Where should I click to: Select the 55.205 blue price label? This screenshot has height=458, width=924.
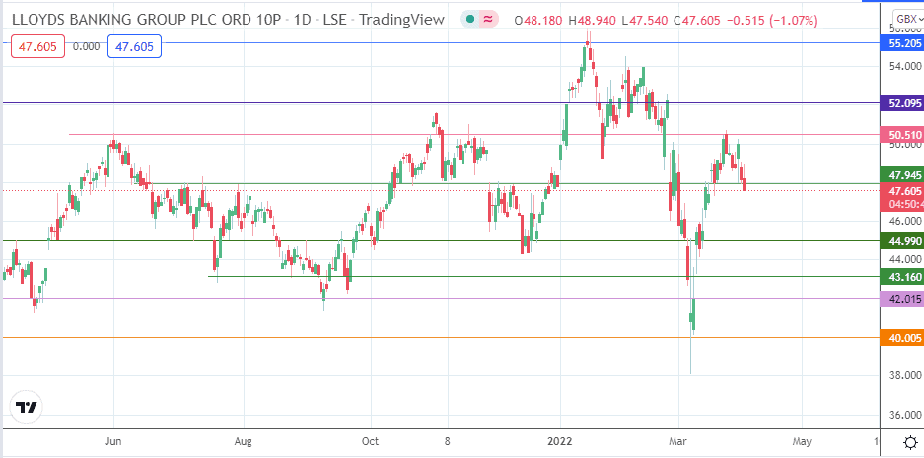[x=901, y=43]
